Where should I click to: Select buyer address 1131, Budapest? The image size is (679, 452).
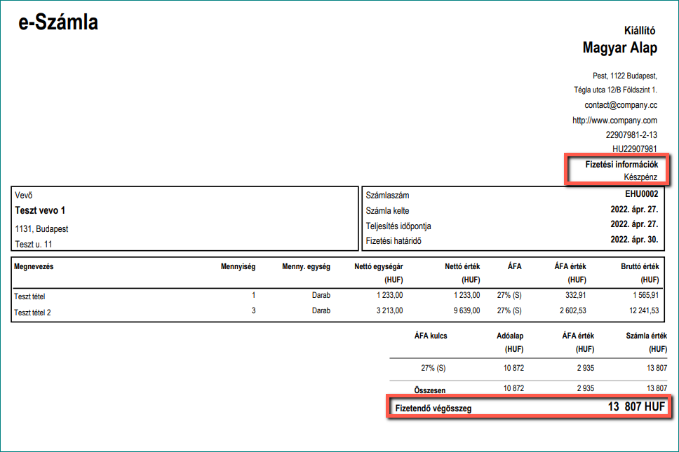point(41,229)
